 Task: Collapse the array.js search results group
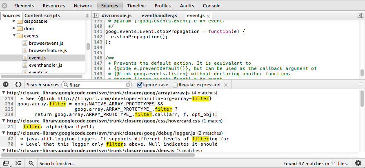pos(3,93)
